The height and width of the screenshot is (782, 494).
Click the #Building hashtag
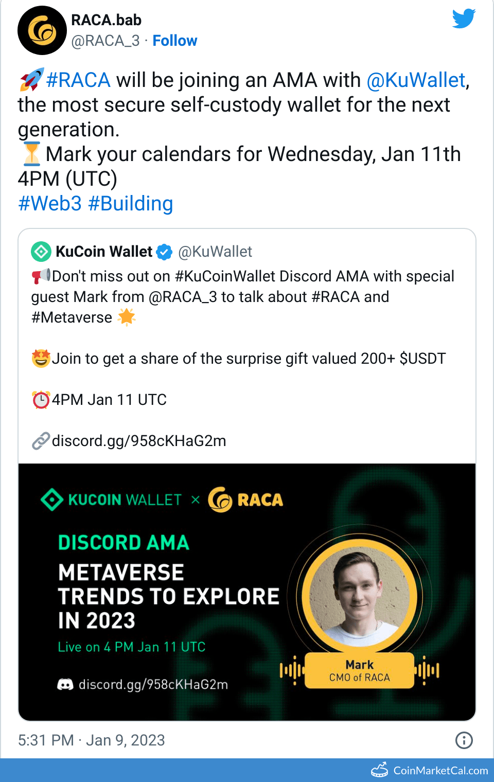pos(131,204)
